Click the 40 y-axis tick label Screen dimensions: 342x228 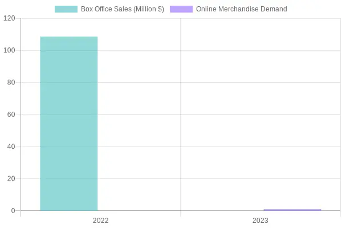point(11,146)
